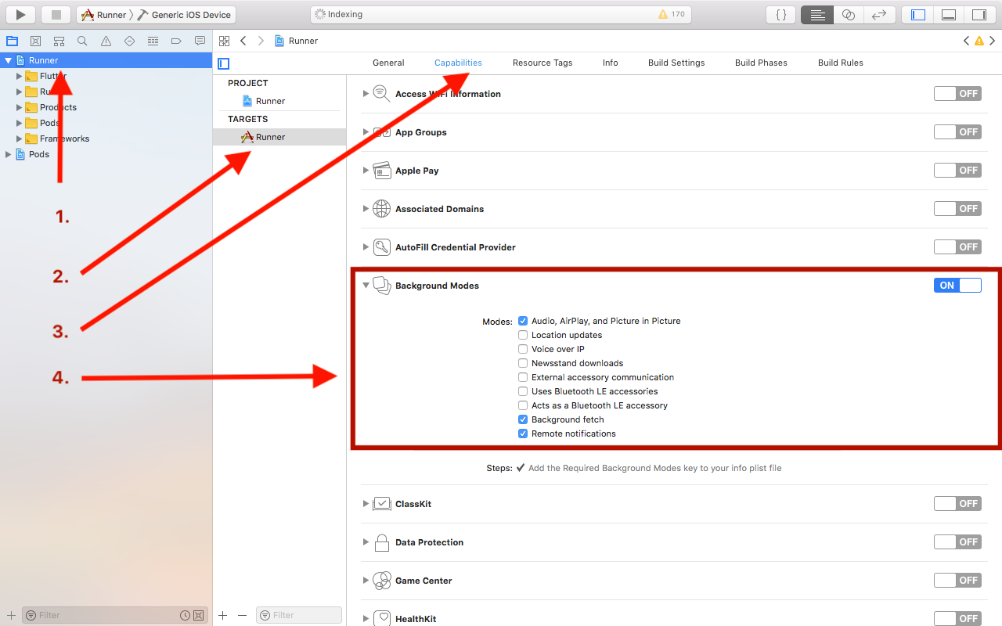Click targets list Filter field
Viewport: 1002px width, 626px height.
[x=299, y=615]
